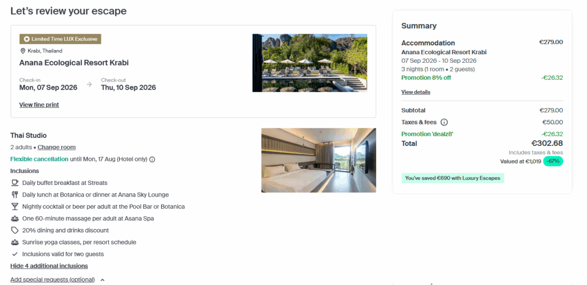Click the plate icon for daily lunch inclusion
587x285 pixels.
pos(14,195)
